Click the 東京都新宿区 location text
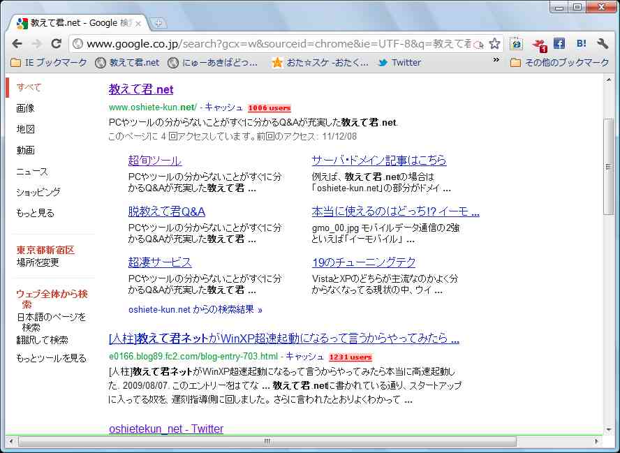This screenshot has height=453, width=620. (x=45, y=250)
